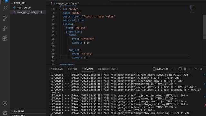206x116 pixels.
Task: Place cursor on line 21 example value
Action: (87, 57)
